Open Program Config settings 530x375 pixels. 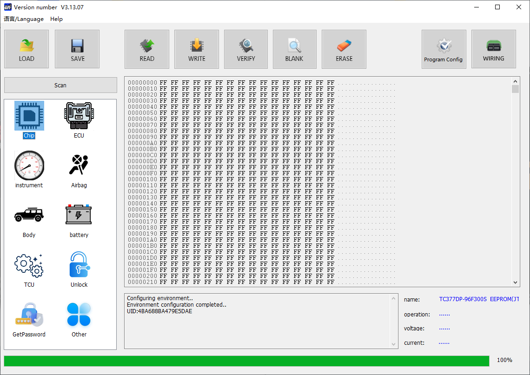(444, 49)
